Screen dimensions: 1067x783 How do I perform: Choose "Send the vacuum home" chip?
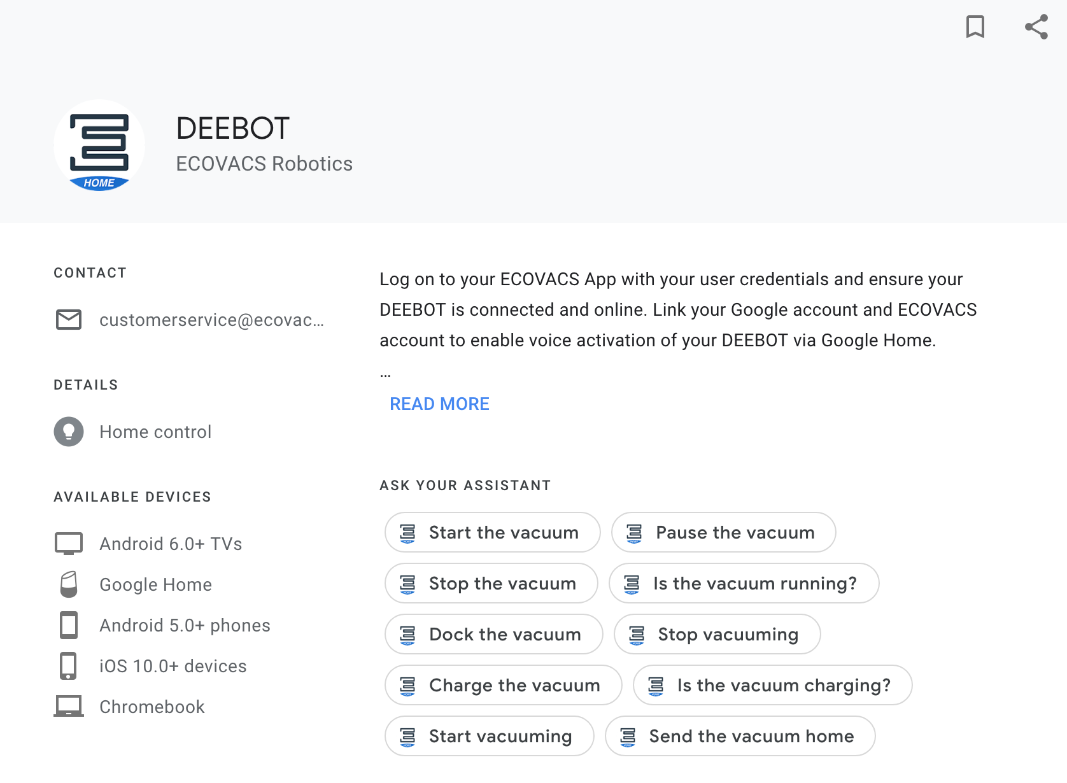(740, 736)
